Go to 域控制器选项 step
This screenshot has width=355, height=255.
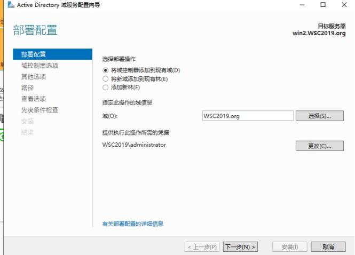[x=40, y=66]
